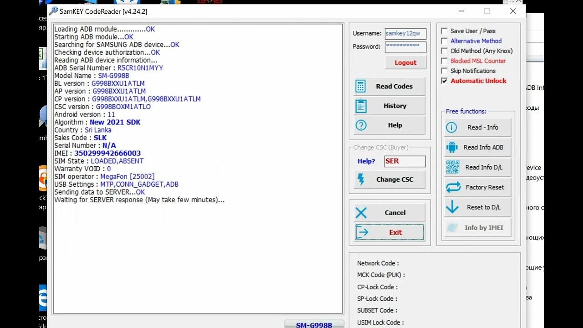Click the Reset to D/L down arrow icon
This screenshot has width=583, height=328.
[x=452, y=207]
